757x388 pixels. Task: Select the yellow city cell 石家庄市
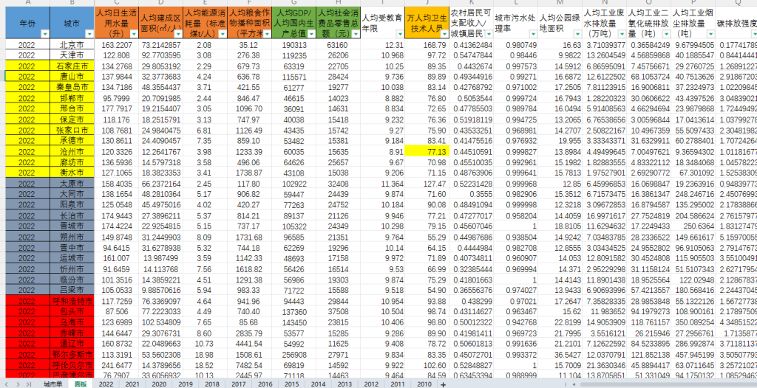(x=72, y=66)
